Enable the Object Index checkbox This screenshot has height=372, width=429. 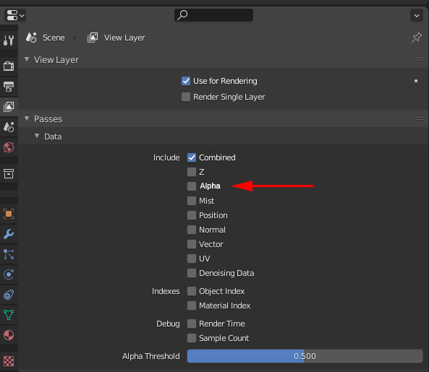click(192, 291)
